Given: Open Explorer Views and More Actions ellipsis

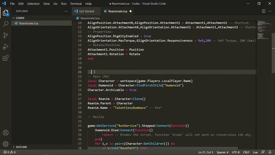Looking at the screenshot, I should [x=66, y=11].
